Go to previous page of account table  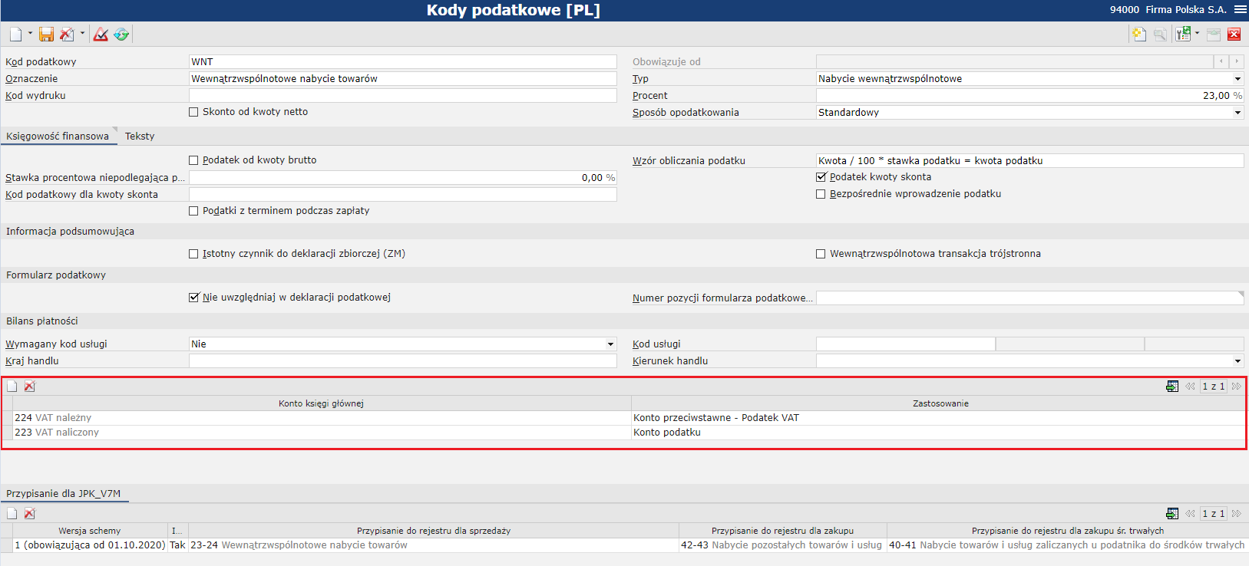(x=1190, y=386)
